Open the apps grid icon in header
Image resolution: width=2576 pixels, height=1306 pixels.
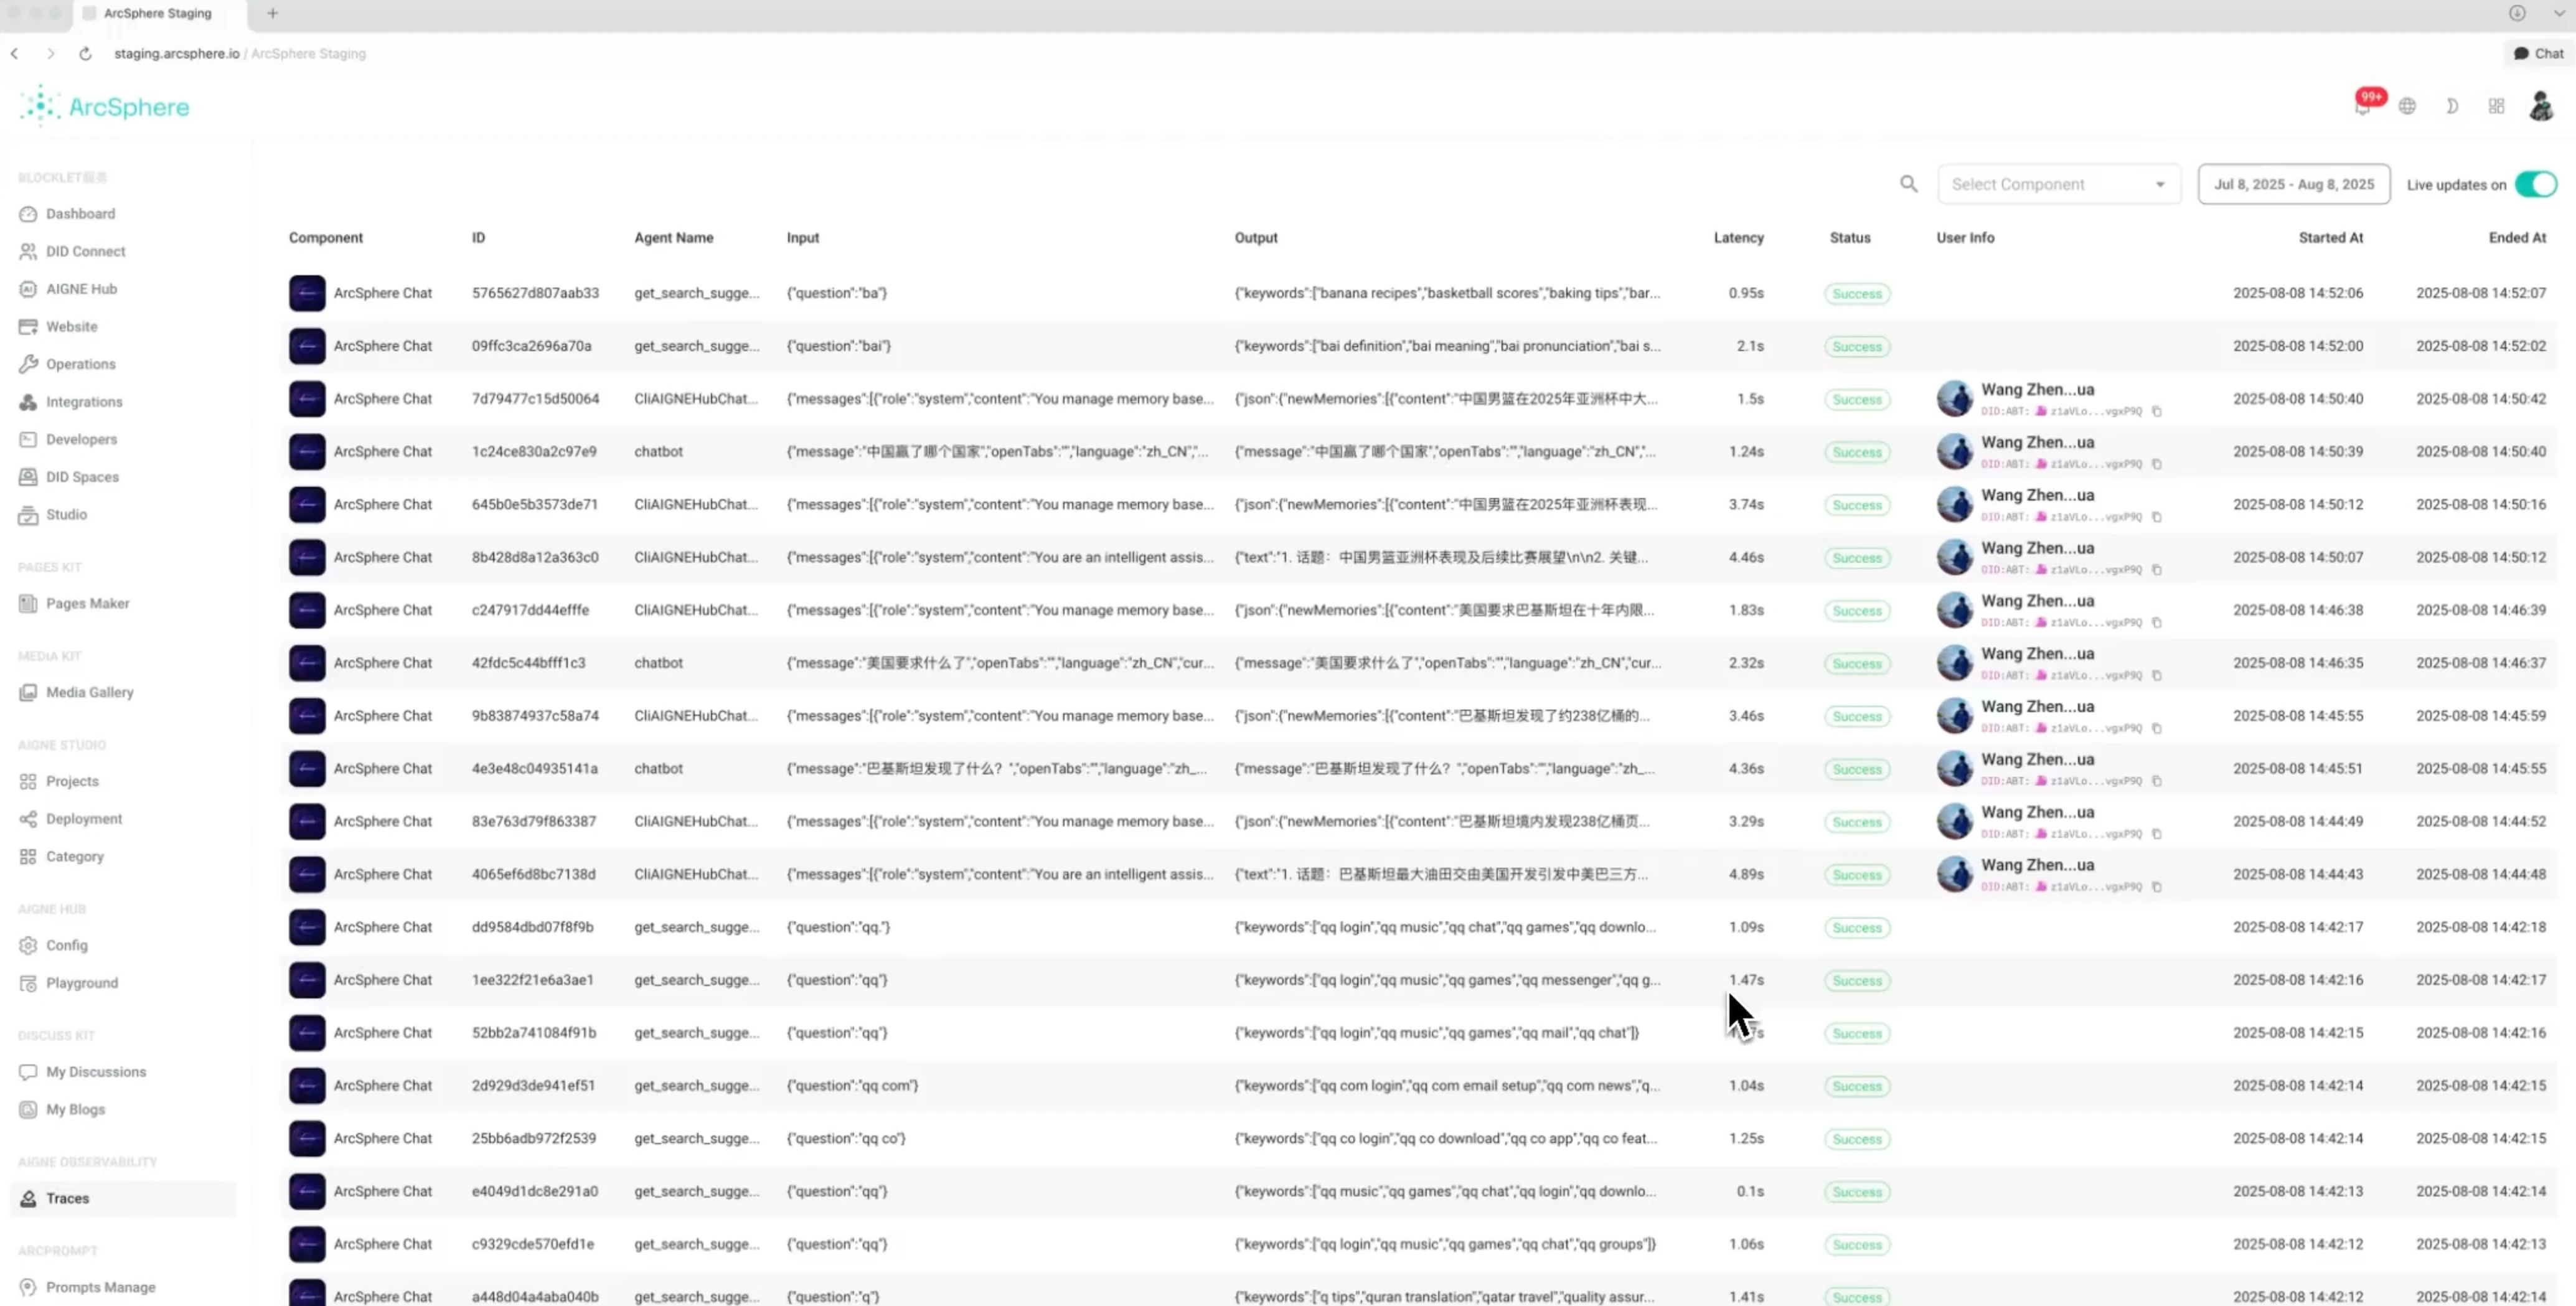[x=2497, y=106]
